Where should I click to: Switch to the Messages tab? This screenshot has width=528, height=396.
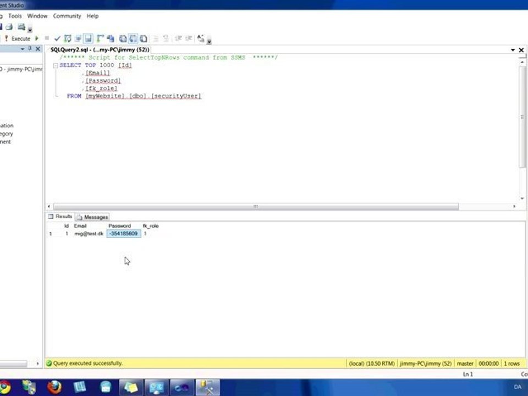[92, 217]
